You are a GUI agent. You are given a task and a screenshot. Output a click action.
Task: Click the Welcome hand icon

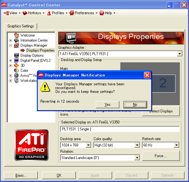pyautogui.click(x=16, y=35)
